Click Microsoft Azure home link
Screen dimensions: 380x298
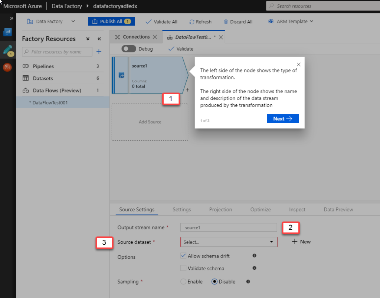point(23,6)
